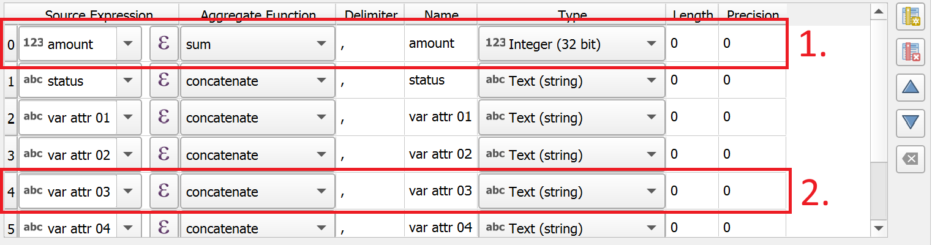Click the scrollbar down arrow
This screenshot has width=932, height=245.
879,228
